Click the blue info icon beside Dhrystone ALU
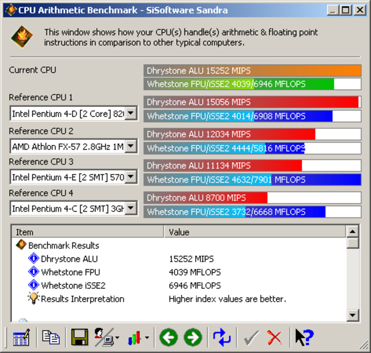This screenshot has height=353, width=371. click(x=34, y=258)
